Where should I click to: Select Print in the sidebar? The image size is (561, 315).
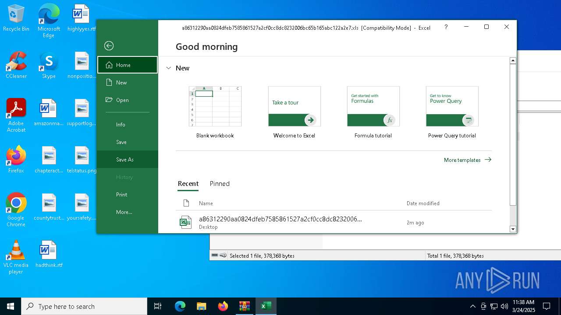(x=128, y=194)
